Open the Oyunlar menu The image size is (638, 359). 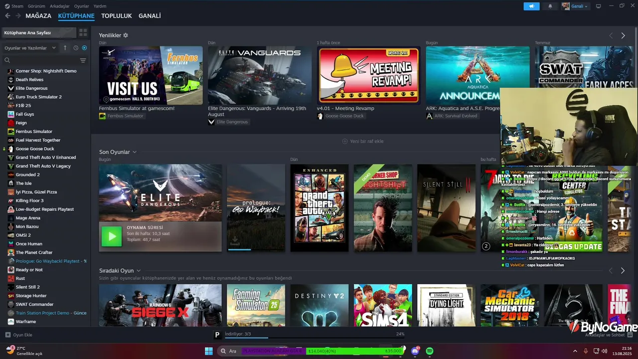[82, 6]
